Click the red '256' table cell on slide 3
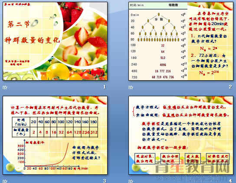The width and height of the screenshot is (236, 183). click(x=85, y=132)
